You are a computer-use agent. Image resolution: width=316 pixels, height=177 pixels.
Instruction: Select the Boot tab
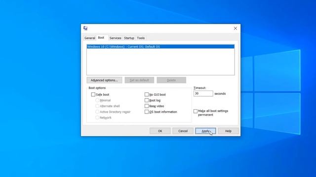click(x=101, y=37)
